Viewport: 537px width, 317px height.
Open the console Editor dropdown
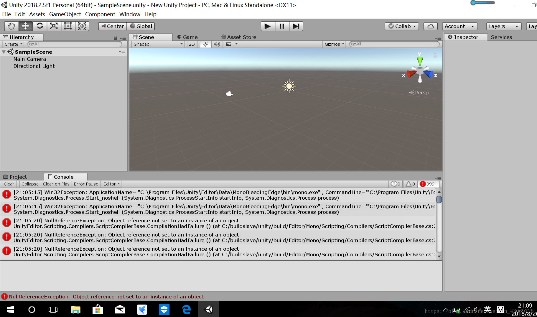click(111, 184)
